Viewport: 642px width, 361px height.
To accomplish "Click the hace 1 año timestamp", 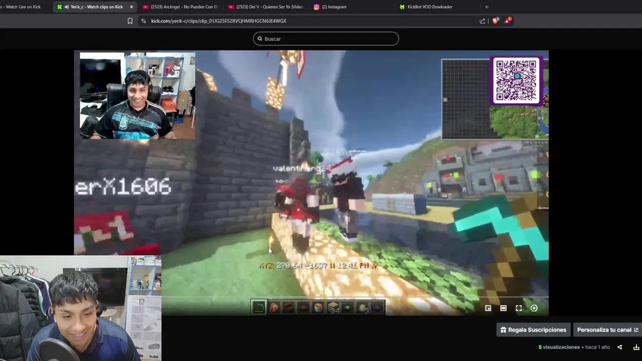I will pos(597,347).
